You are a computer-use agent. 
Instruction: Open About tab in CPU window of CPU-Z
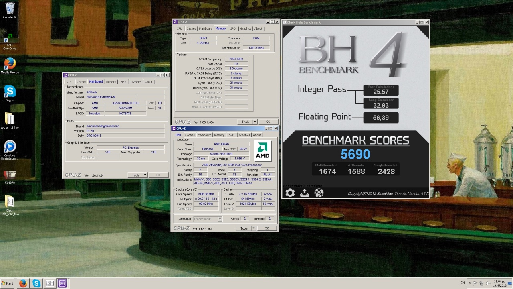[257, 135]
